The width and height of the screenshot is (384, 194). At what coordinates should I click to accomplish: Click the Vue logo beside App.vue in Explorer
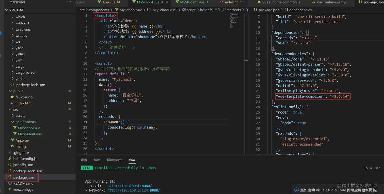tap(12, 140)
